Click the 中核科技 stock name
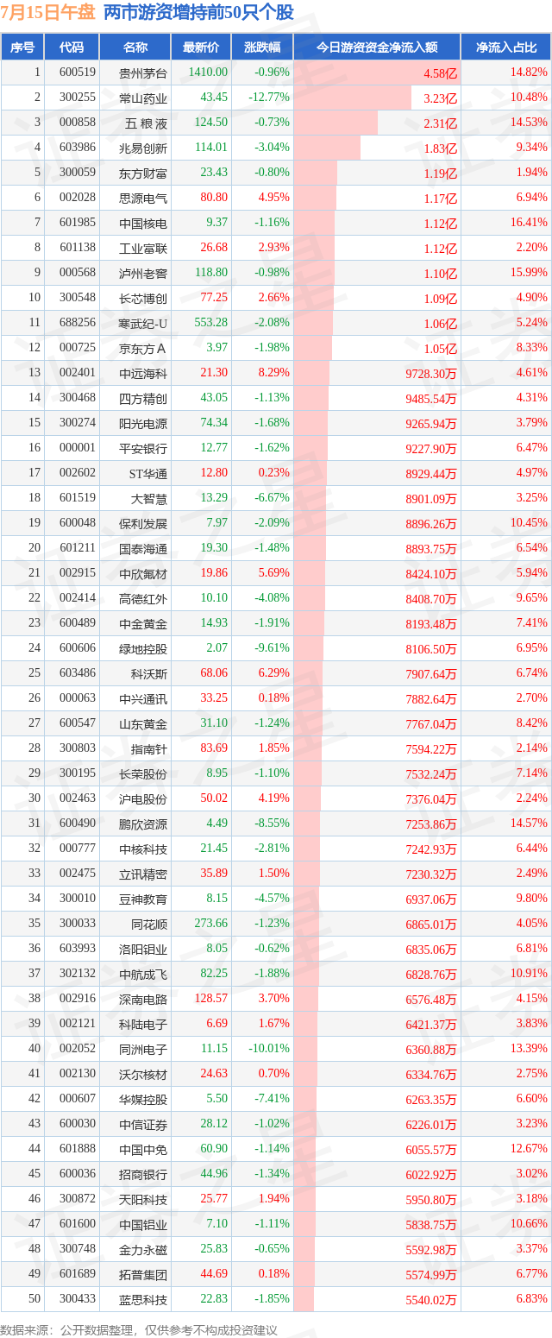 coord(143,849)
